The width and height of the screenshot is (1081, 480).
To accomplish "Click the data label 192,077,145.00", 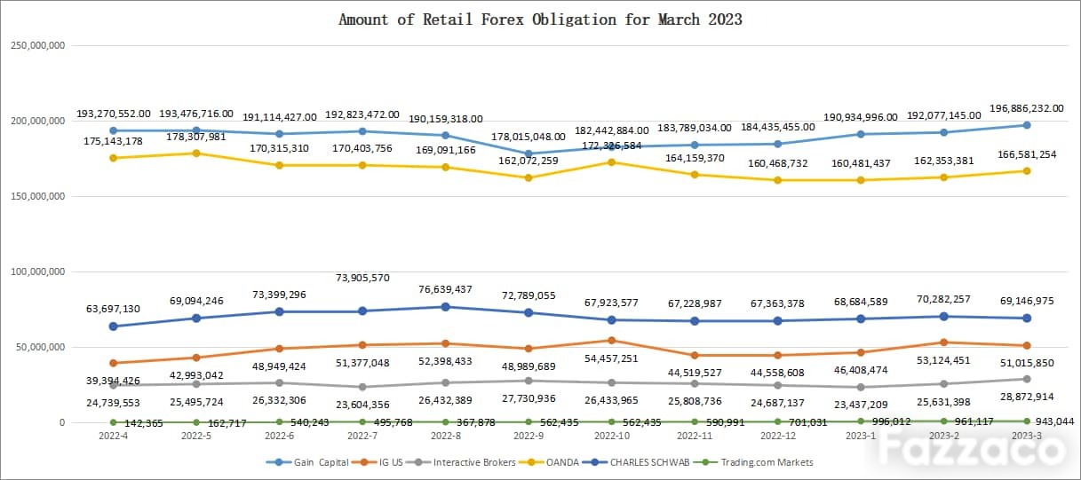I will click(944, 115).
